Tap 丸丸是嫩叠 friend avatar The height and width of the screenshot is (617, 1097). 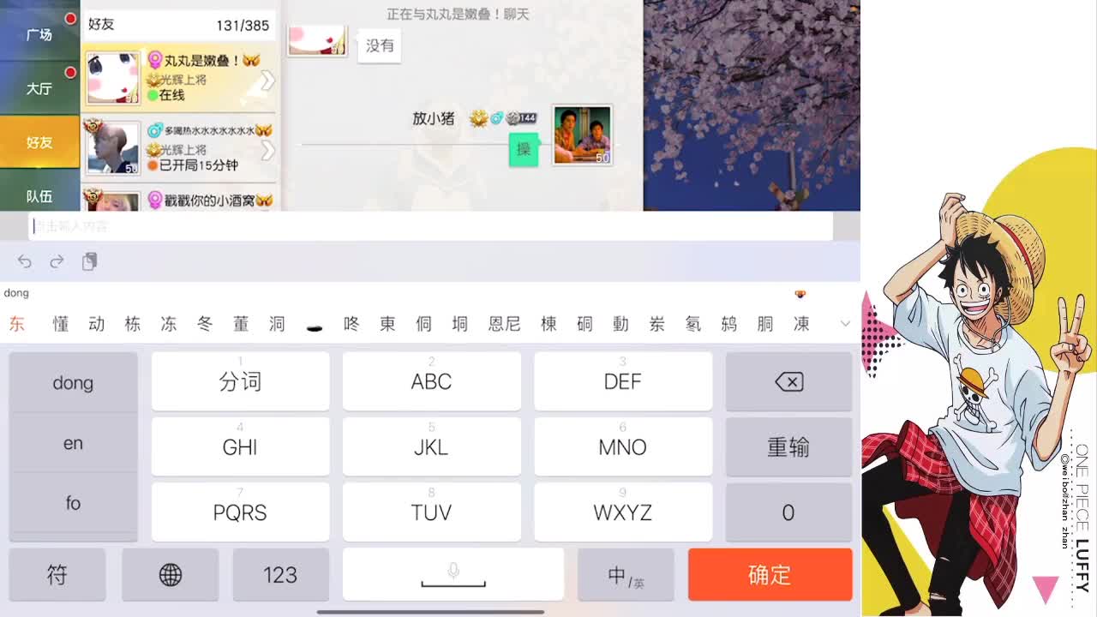coord(112,78)
